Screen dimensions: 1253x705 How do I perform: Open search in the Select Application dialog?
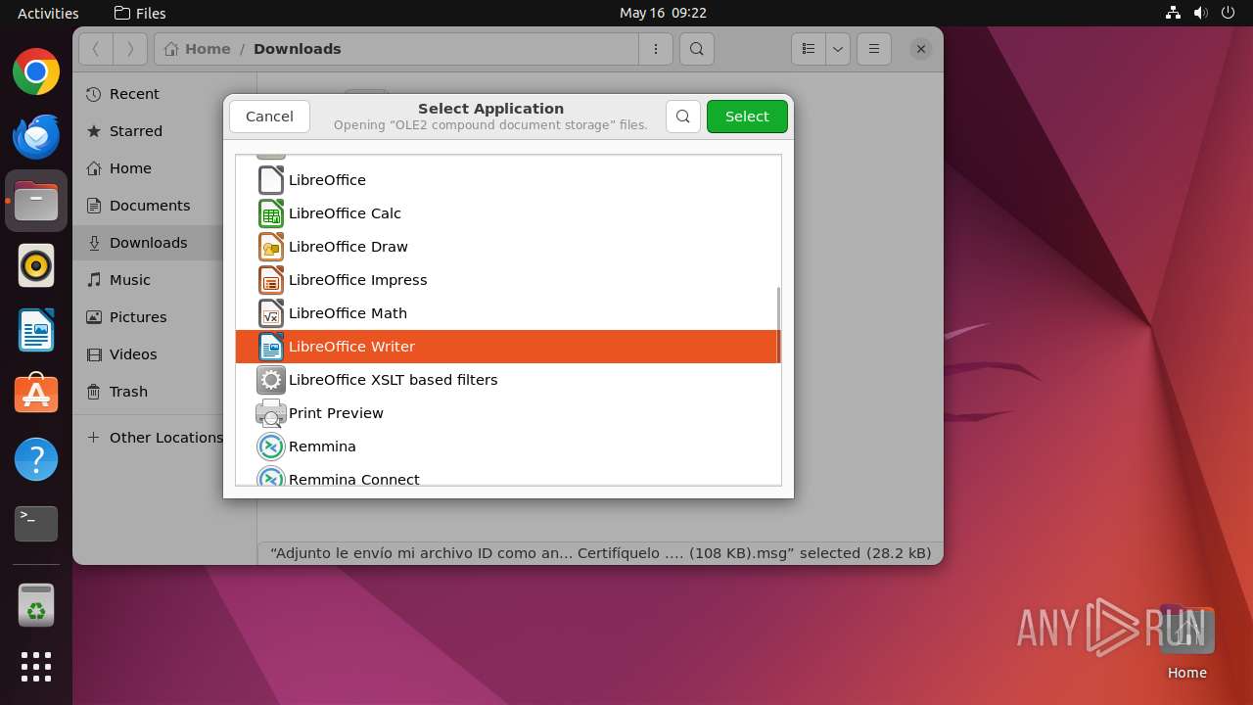point(683,117)
